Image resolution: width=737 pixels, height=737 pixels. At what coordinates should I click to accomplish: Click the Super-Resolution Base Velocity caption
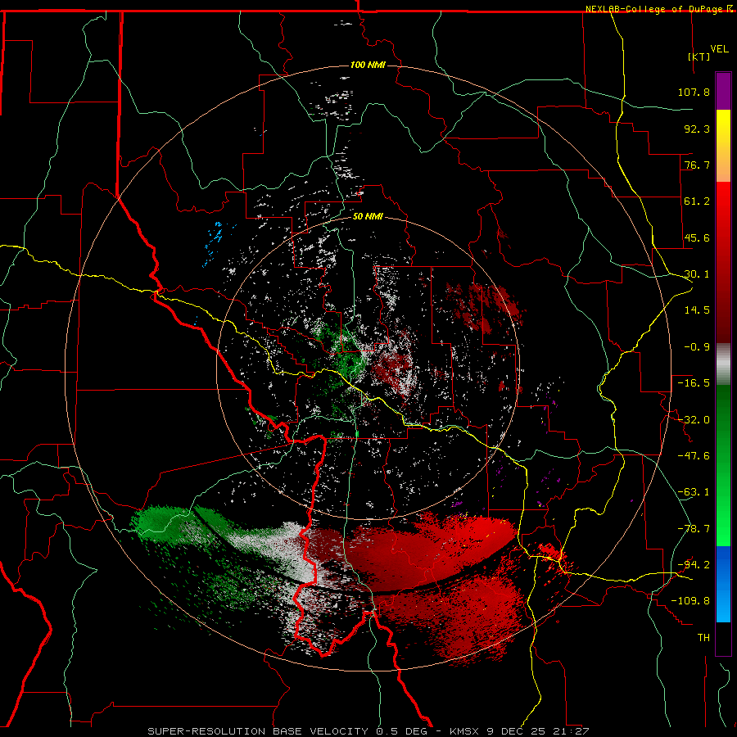click(x=368, y=731)
